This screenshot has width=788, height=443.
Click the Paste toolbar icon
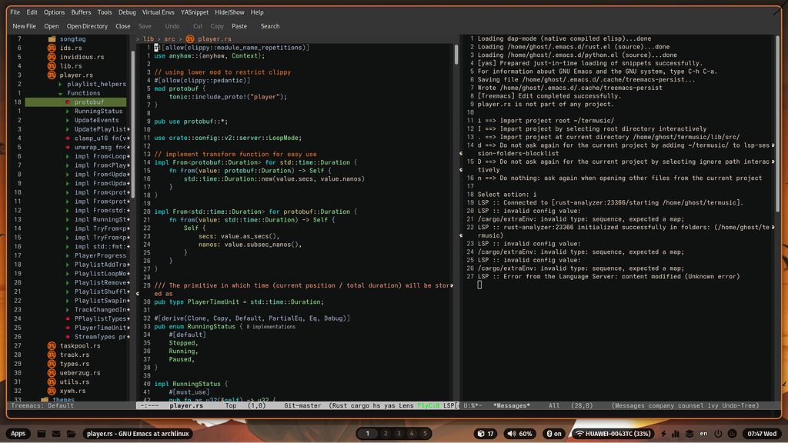[x=240, y=25]
